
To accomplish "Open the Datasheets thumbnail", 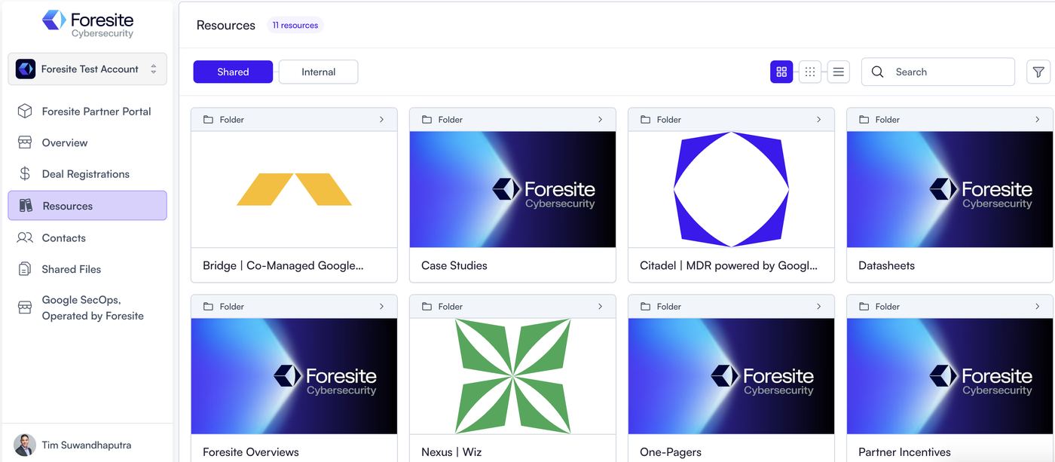I will click(x=949, y=189).
